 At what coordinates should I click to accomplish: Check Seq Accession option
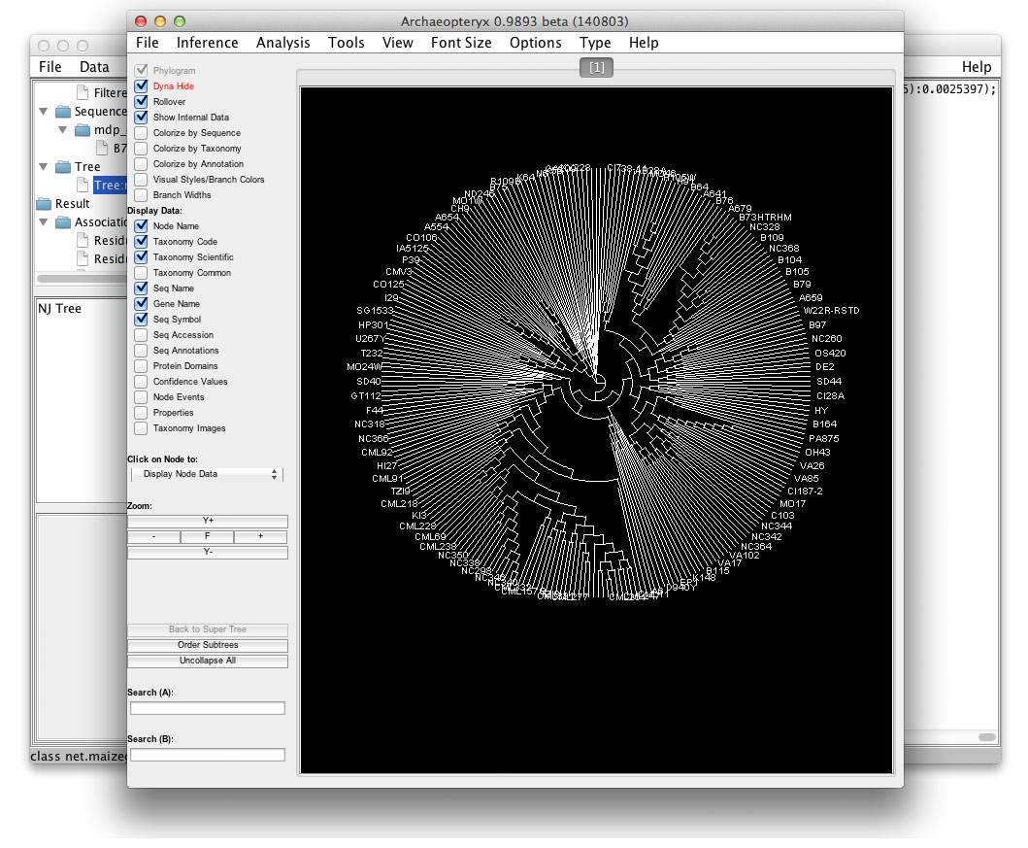141,334
